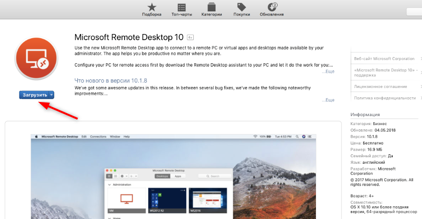Collapse the Administration group in the preview

pos(109,185)
